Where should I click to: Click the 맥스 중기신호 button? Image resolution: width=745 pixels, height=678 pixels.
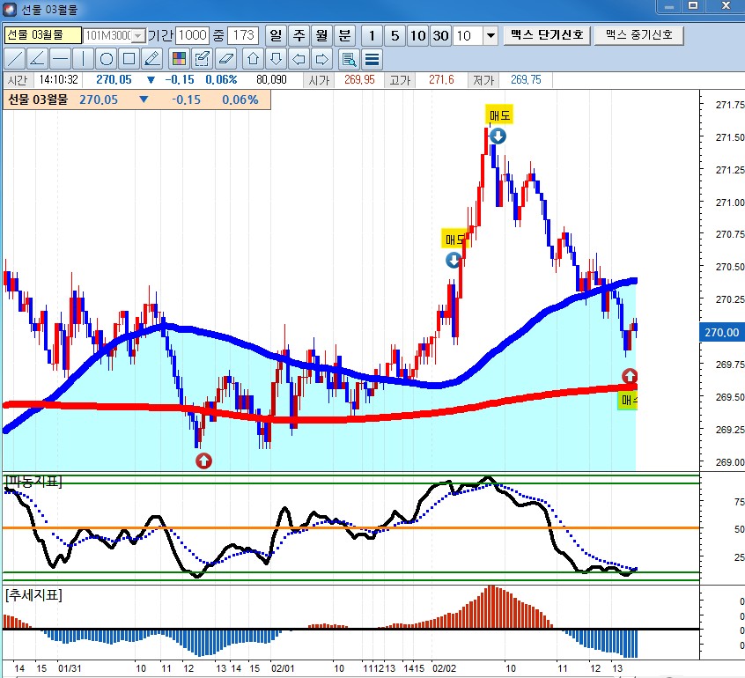(639, 35)
